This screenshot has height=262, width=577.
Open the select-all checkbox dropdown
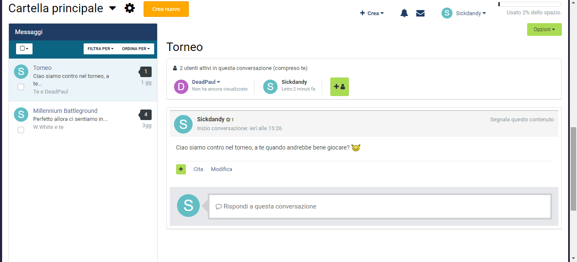coord(24,49)
